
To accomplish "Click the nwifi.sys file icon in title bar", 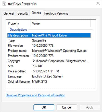I will 4,4.
